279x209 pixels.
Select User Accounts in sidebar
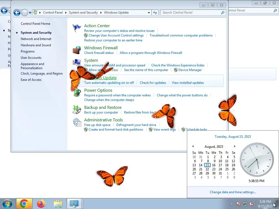[31, 58]
